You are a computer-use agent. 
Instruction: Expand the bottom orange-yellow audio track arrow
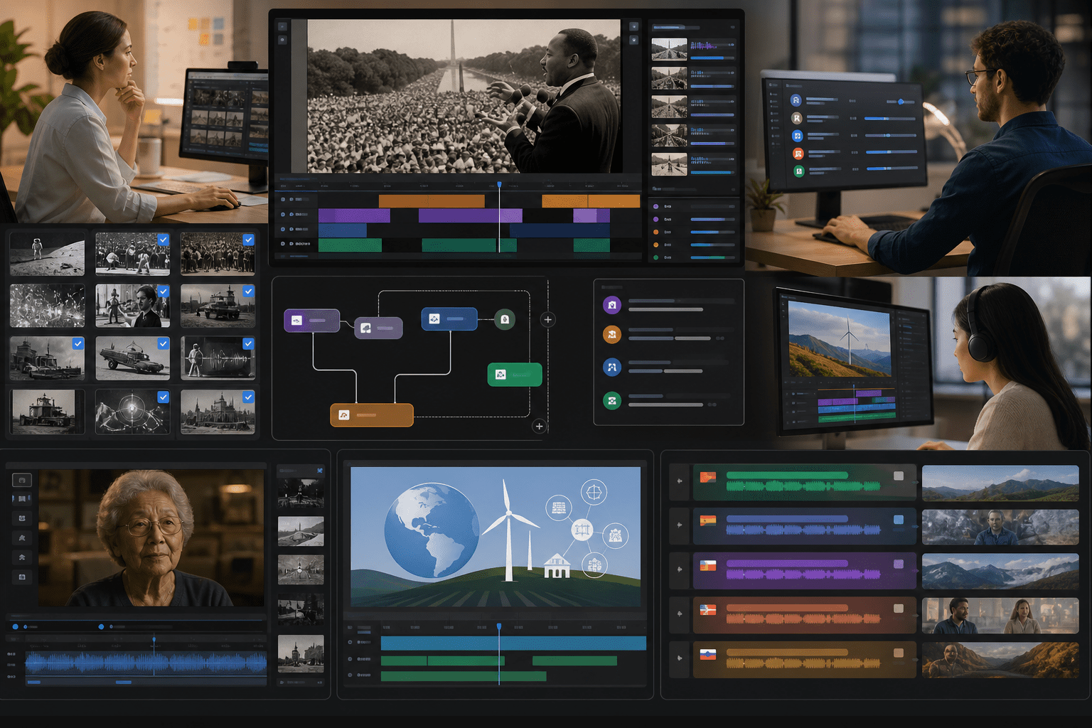coord(680,658)
